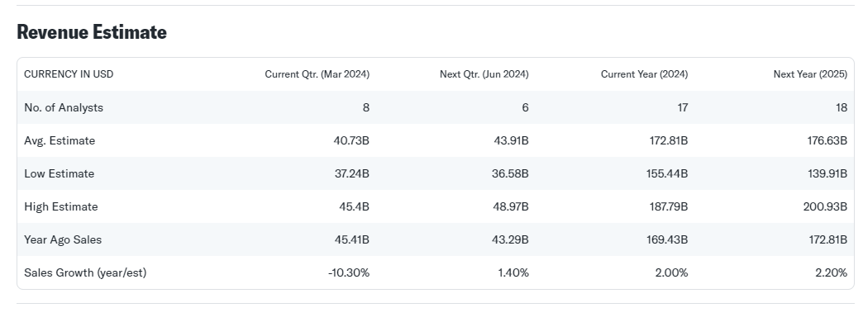
Task: Select the CURRENCY IN USD label
Action: click(x=69, y=74)
